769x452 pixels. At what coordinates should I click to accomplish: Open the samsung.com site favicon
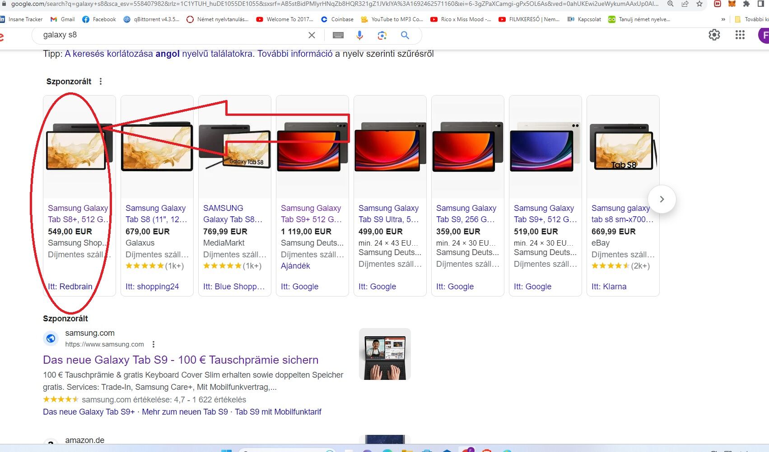(51, 338)
